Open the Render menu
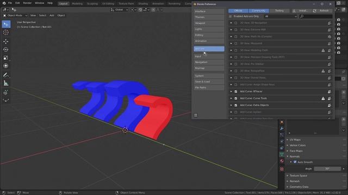Viewport: 348px width, 195px height. point(27,3)
